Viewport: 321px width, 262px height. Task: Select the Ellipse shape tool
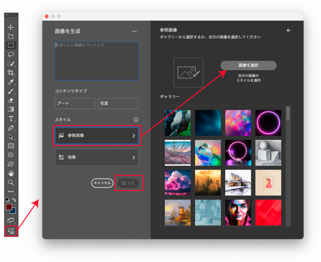[11, 155]
